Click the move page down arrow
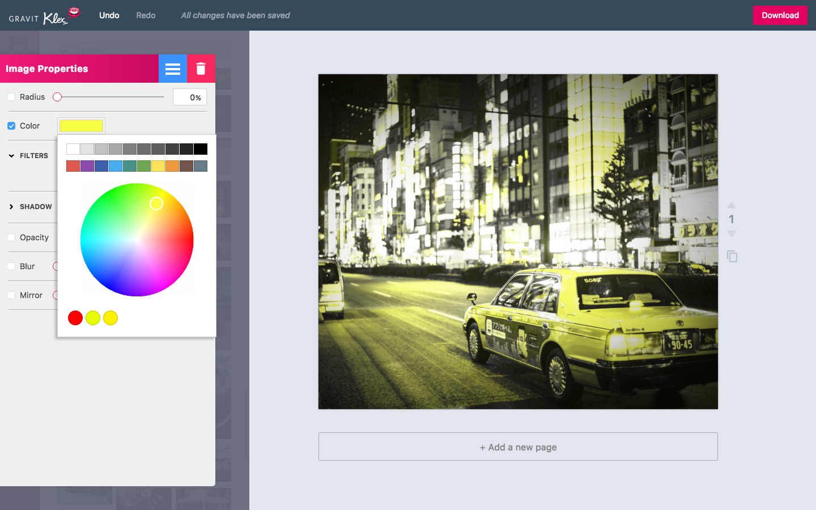 pos(732,233)
